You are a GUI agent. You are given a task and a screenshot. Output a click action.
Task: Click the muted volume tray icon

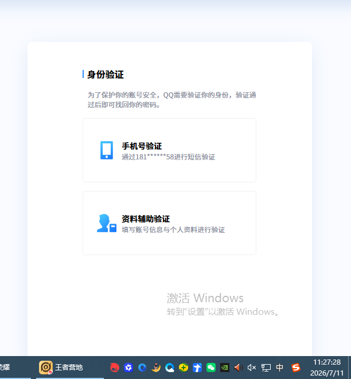(252, 368)
